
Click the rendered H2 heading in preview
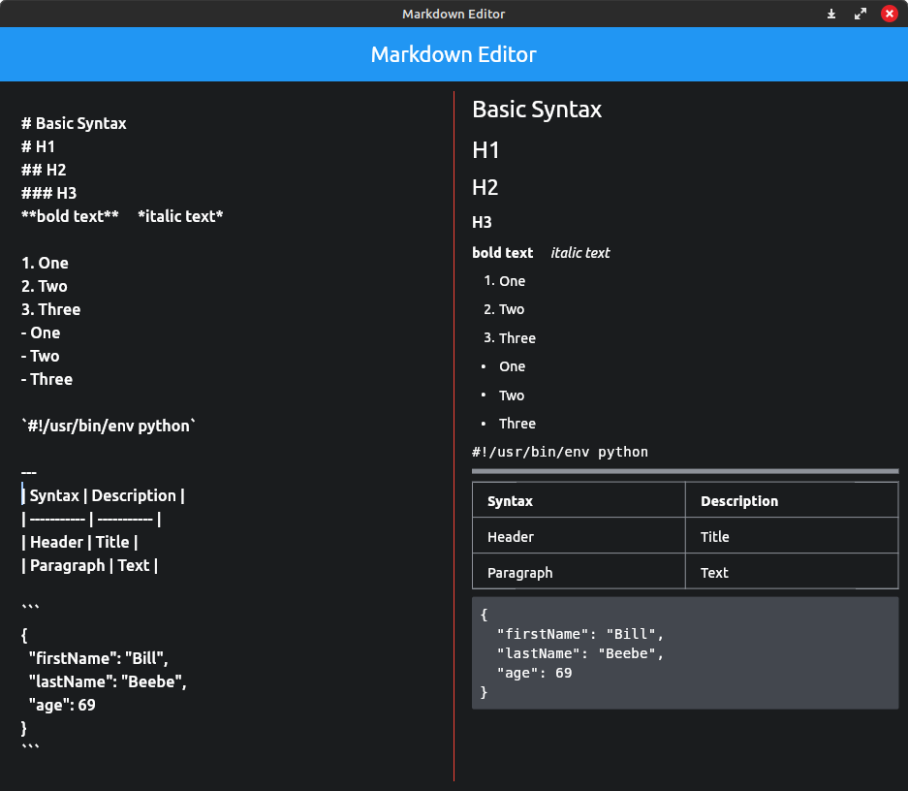tap(485, 188)
